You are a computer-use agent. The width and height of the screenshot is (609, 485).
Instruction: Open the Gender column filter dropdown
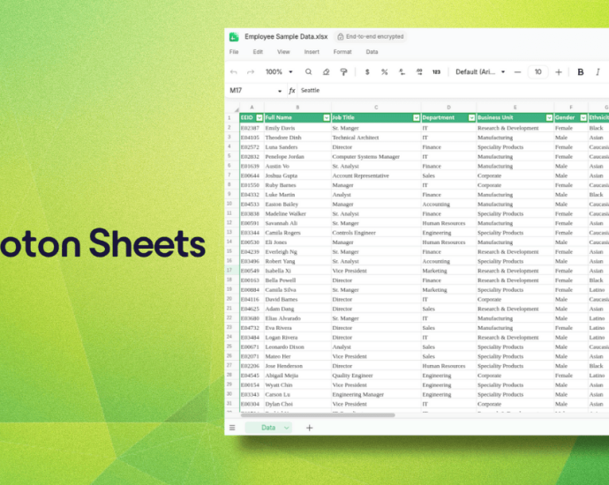coord(583,117)
